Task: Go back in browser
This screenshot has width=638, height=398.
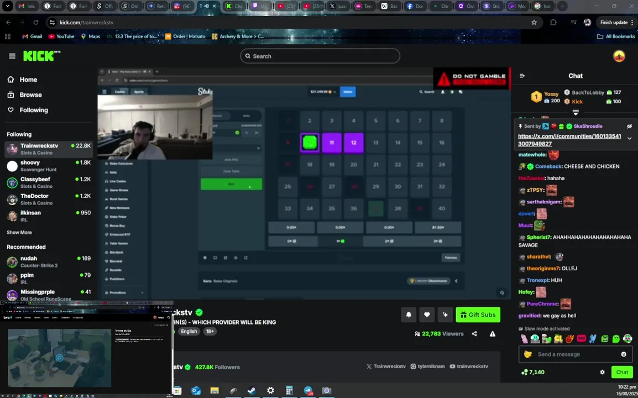Action: [8, 22]
